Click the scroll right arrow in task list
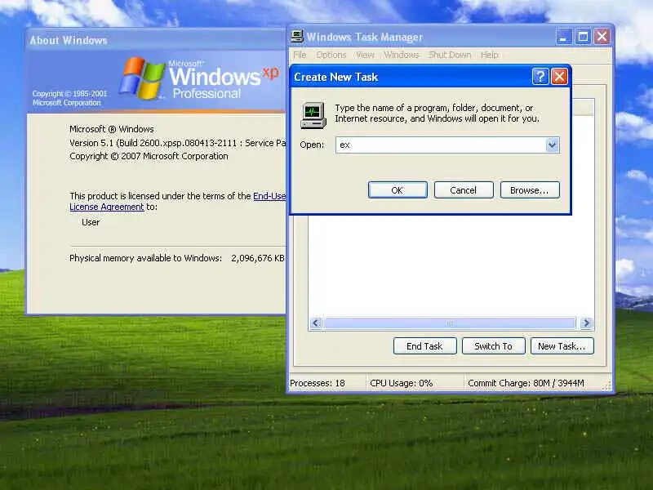This screenshot has height=490, width=653. click(586, 323)
